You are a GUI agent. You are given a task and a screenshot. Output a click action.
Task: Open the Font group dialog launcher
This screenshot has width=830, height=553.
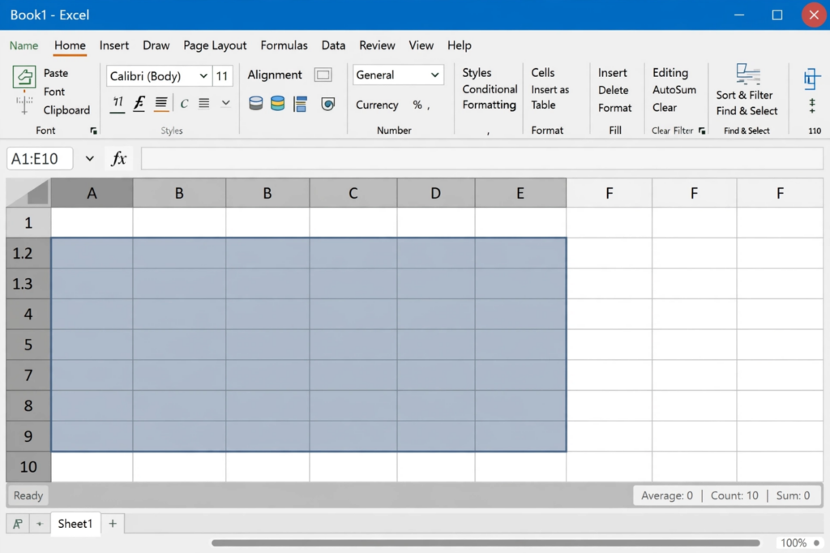94,131
